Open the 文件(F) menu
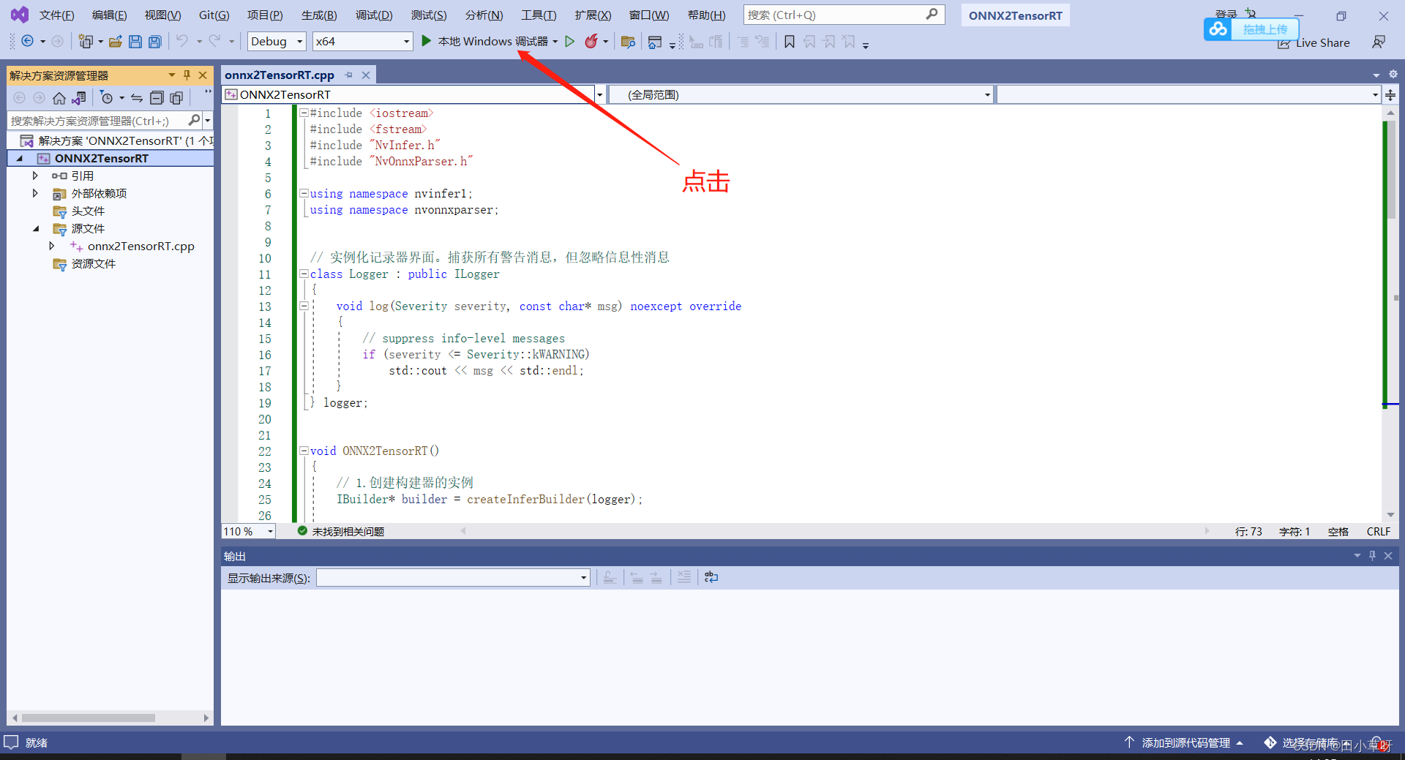This screenshot has width=1405, height=760. click(56, 15)
